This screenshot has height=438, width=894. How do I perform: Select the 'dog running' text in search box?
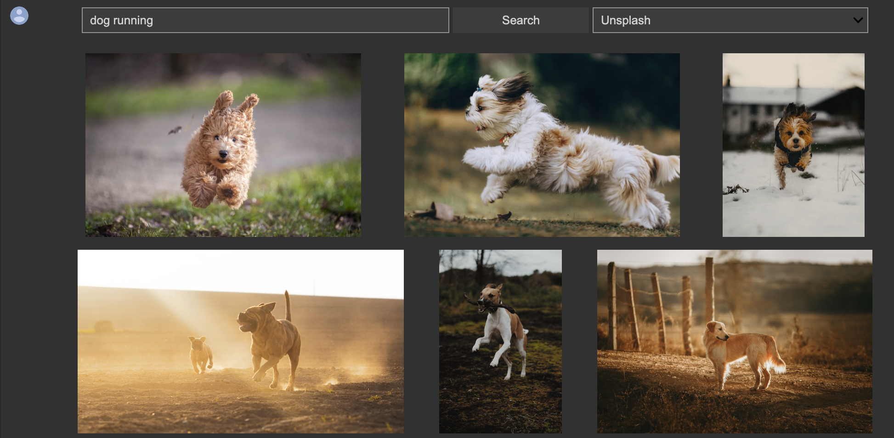[122, 20]
